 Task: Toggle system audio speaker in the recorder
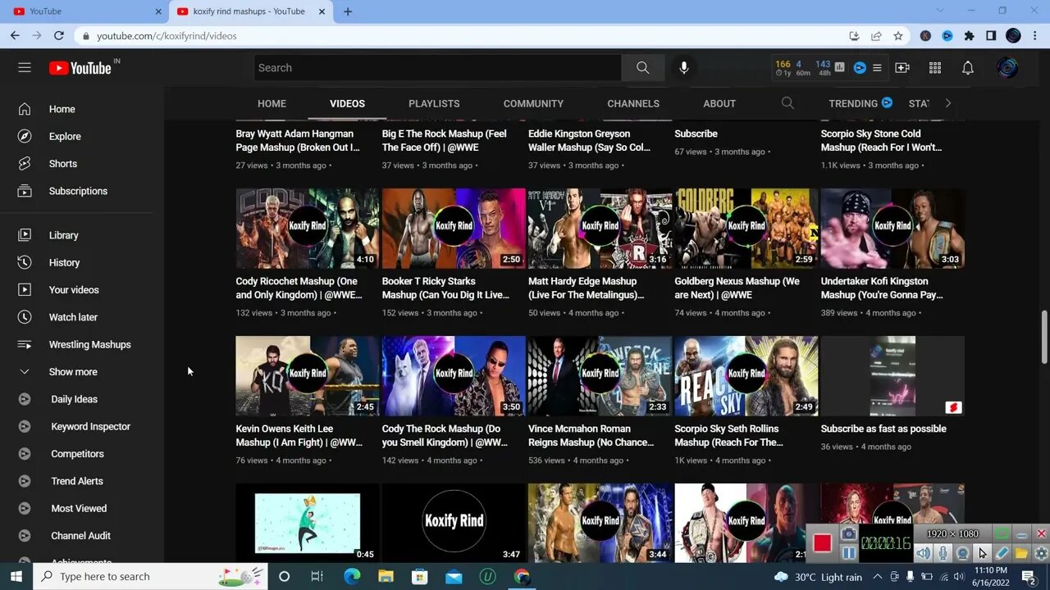pyautogui.click(x=923, y=554)
